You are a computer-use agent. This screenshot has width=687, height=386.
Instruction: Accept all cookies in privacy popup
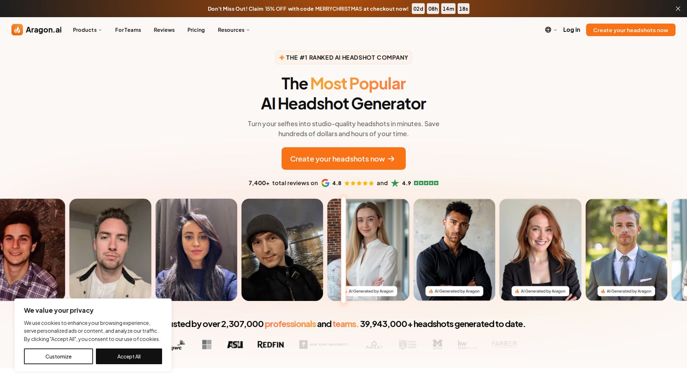tap(129, 356)
